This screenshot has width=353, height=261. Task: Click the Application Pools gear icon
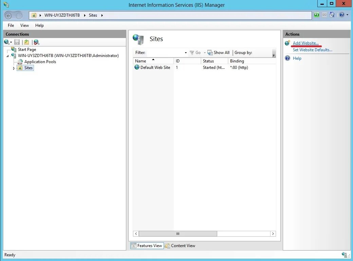pyautogui.click(x=20, y=62)
